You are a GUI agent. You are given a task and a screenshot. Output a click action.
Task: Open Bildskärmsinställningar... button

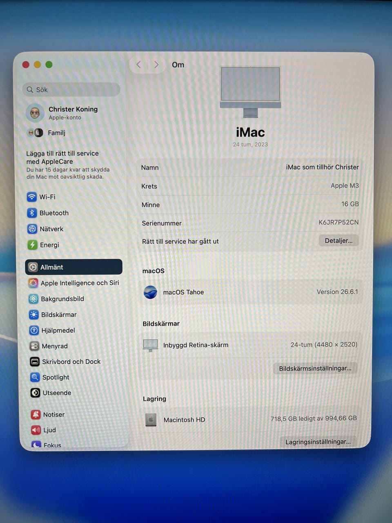(x=315, y=368)
